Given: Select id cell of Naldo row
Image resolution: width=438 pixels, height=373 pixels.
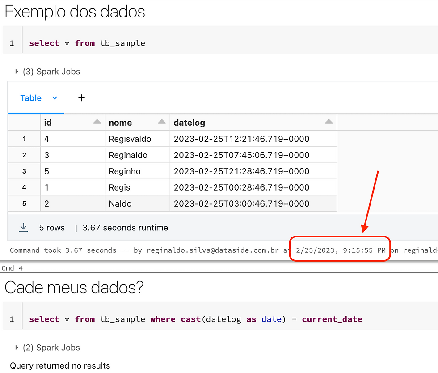Looking at the screenshot, I should tap(72, 204).
